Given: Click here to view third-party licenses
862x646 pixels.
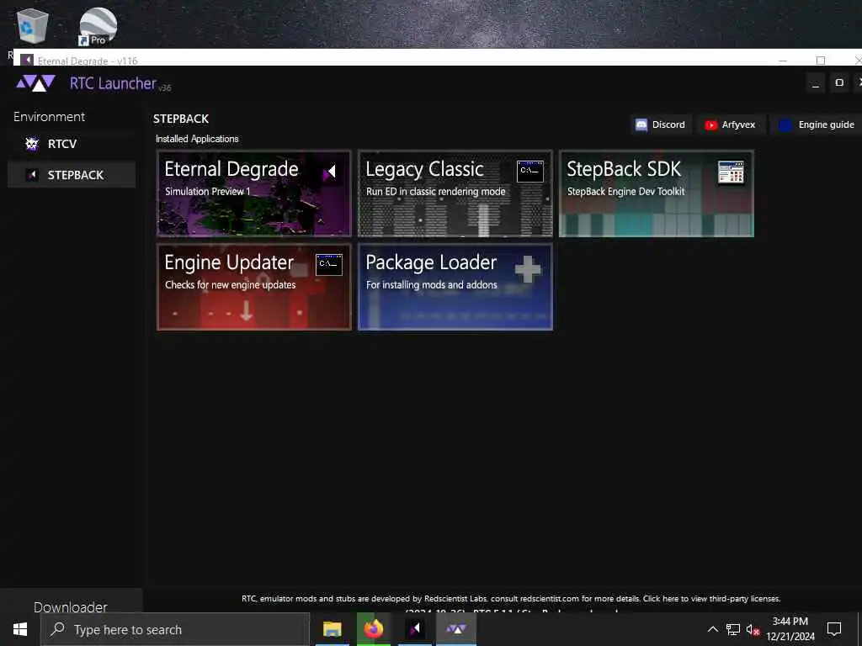Looking at the screenshot, I should (x=711, y=598).
